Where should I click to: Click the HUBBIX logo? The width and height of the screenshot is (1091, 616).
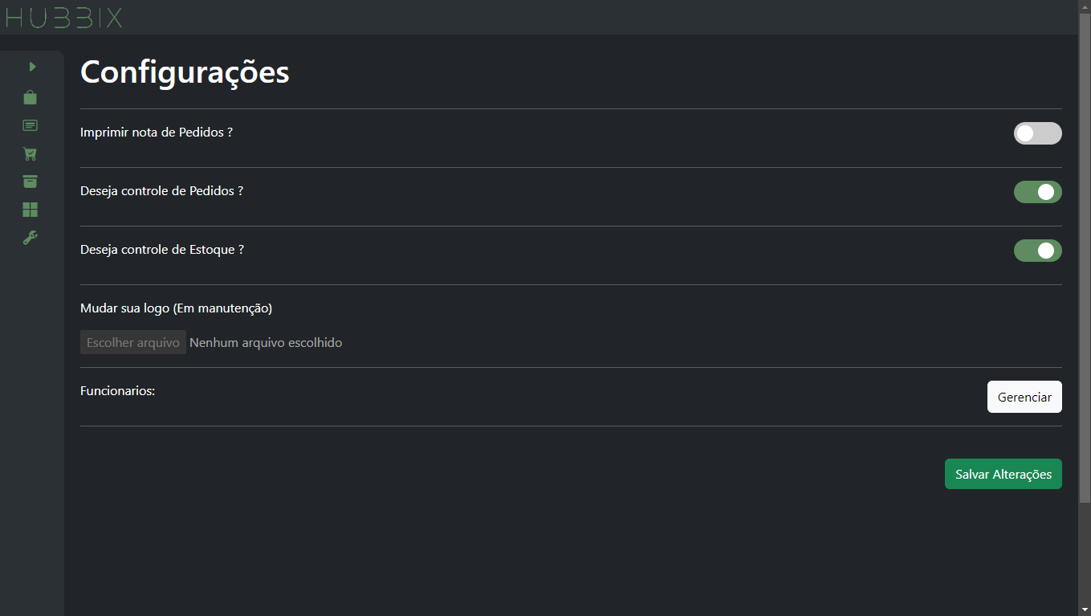[x=63, y=17]
